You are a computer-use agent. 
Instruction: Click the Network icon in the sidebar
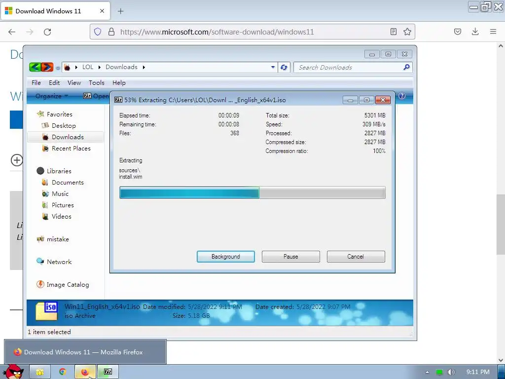tap(40, 262)
